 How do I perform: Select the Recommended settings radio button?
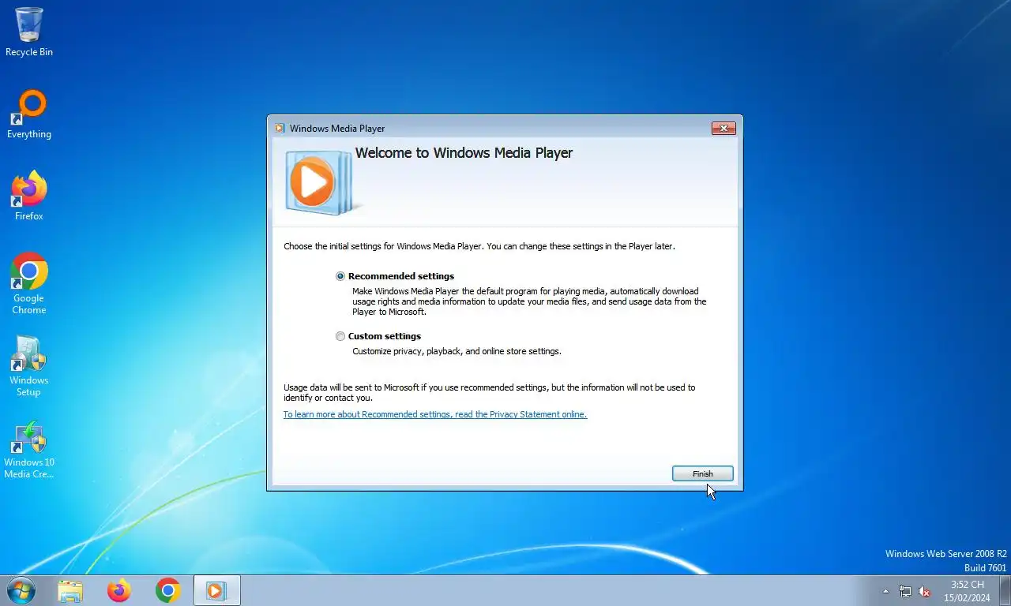point(340,276)
